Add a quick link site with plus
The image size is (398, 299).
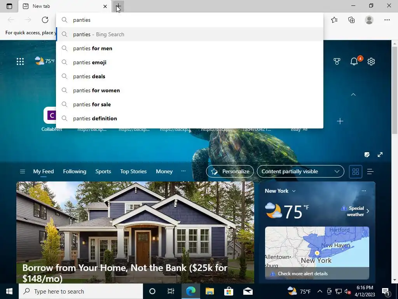[x=340, y=121]
